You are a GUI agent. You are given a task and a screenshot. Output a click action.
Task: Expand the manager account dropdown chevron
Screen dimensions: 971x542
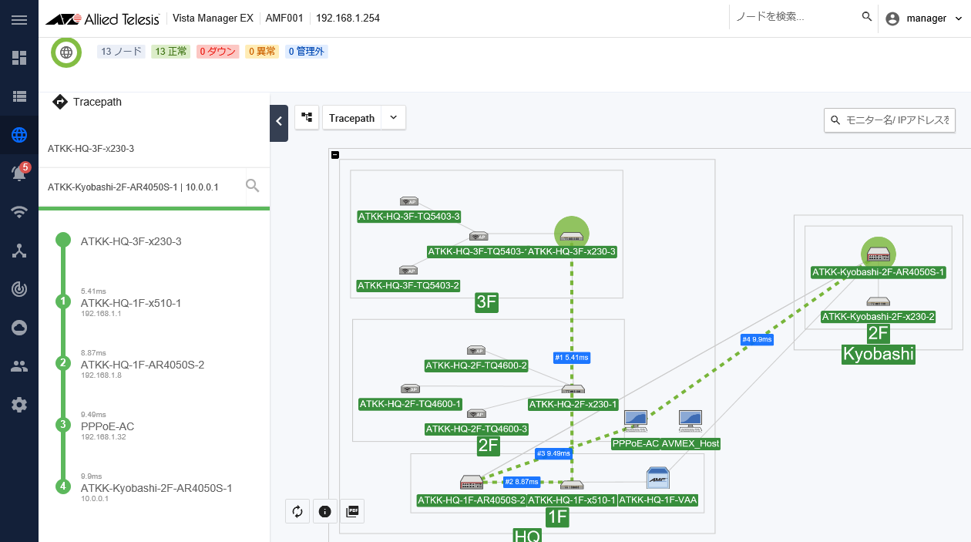point(959,19)
